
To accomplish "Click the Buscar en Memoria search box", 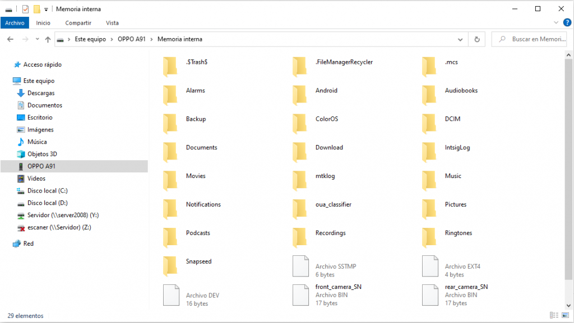I will coord(535,39).
